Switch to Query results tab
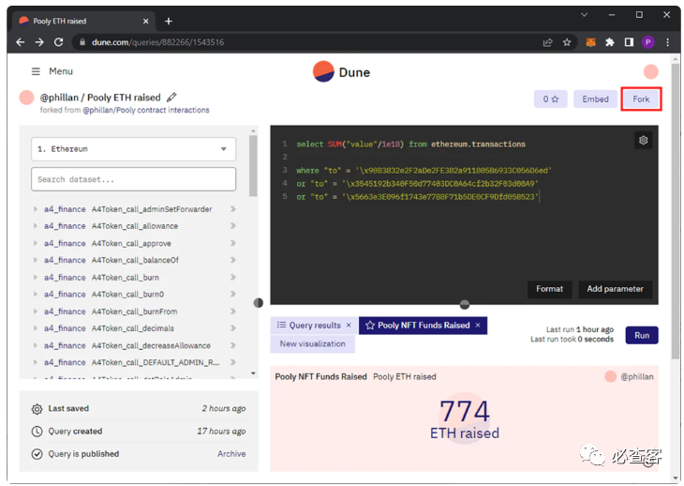The image size is (684, 486). pos(309,326)
